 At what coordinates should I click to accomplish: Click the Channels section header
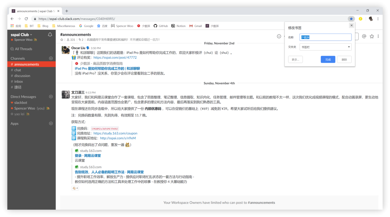click(18, 58)
